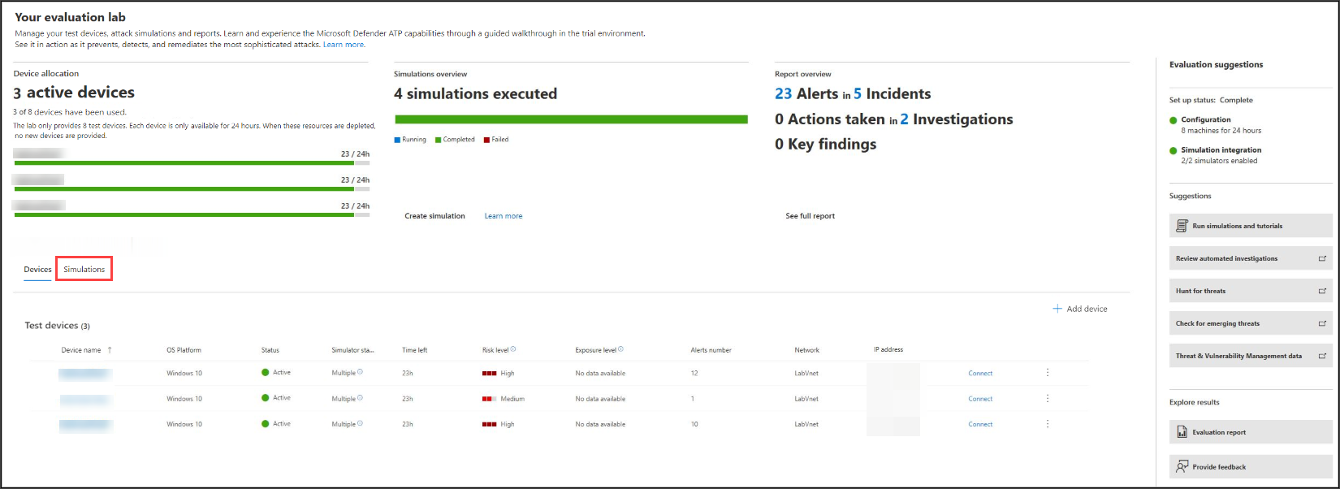This screenshot has height=489, width=1340.
Task: Click the IP address column header
Action: [888, 349]
